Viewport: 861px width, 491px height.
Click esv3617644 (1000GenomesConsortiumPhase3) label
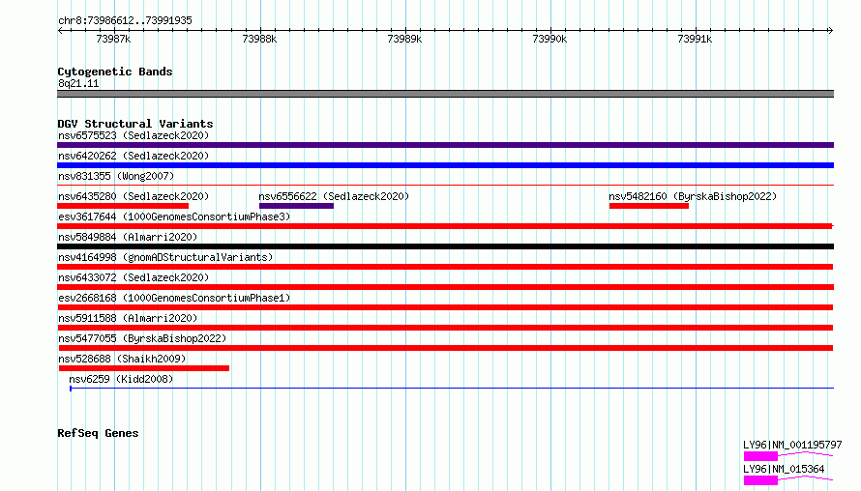(x=174, y=217)
